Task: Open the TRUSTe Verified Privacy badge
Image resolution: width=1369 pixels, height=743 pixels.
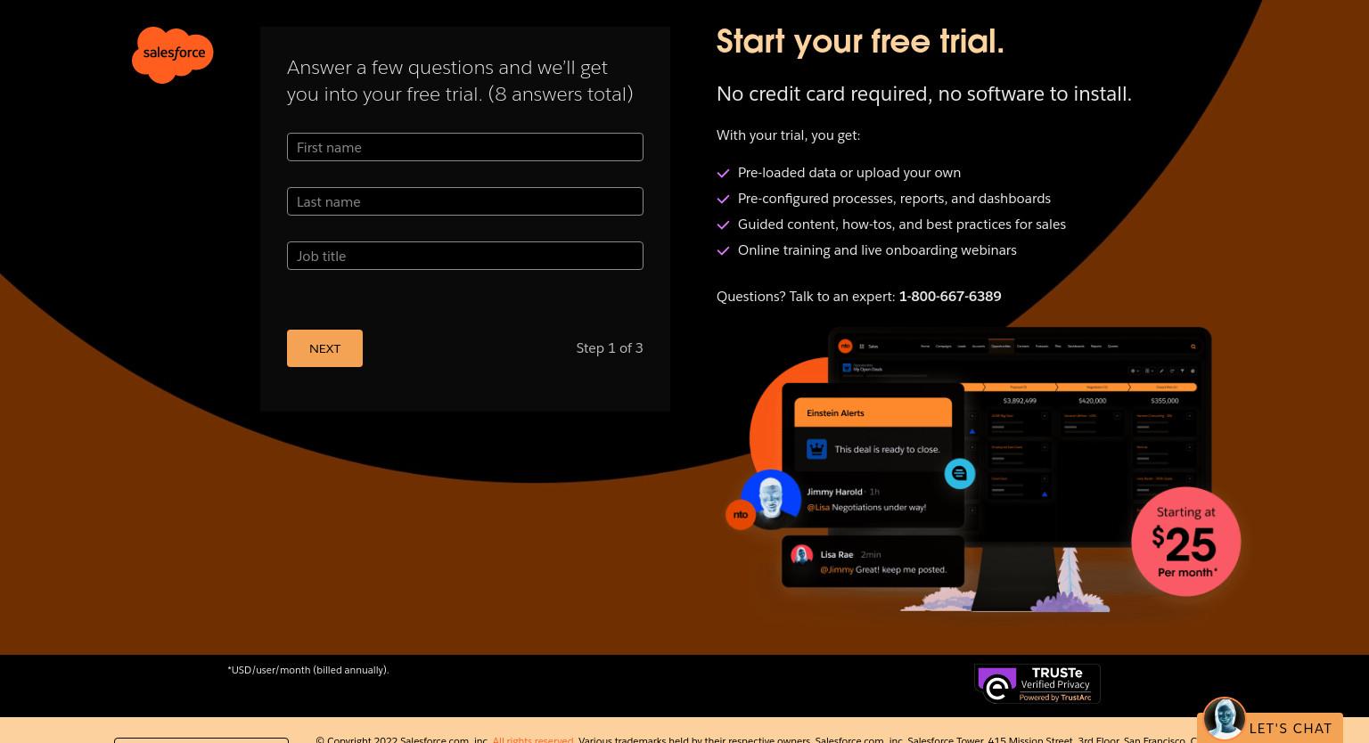Action: [1037, 684]
